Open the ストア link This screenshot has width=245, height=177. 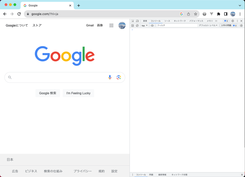pos(37,25)
